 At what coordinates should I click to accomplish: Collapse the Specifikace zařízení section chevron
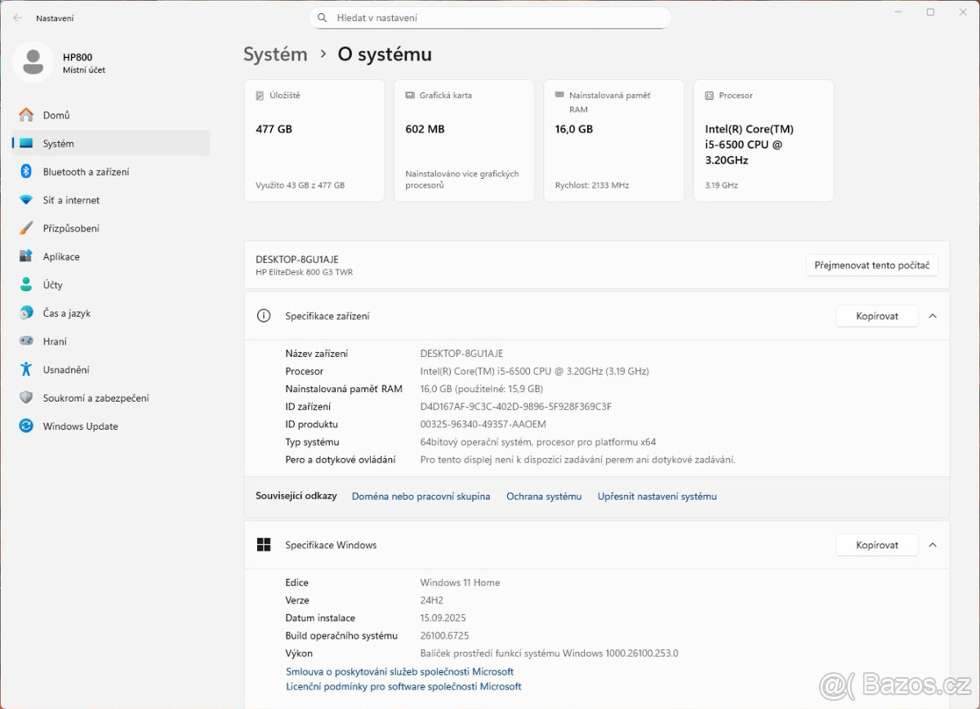pos(933,316)
